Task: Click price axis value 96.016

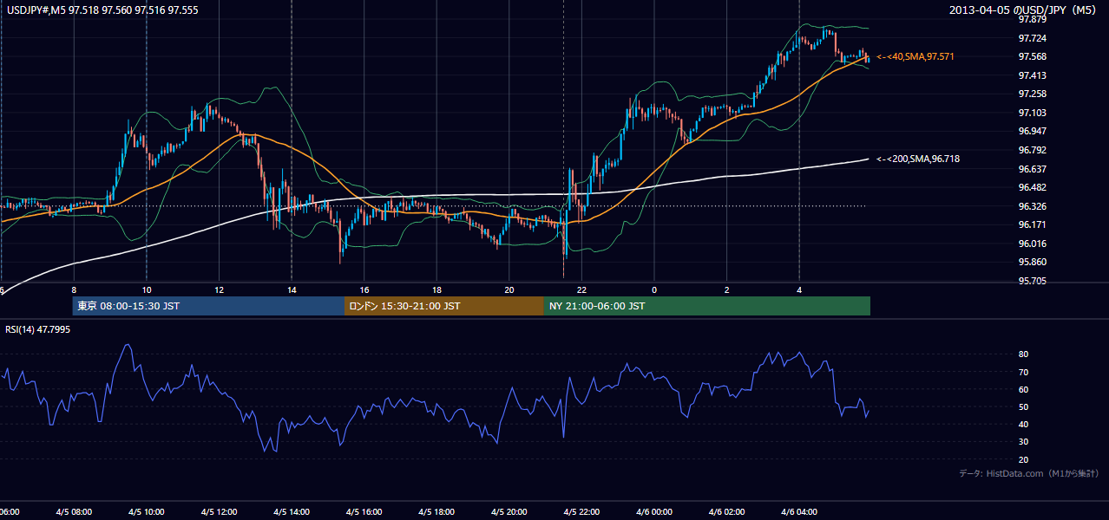Action: pyautogui.click(x=1031, y=244)
